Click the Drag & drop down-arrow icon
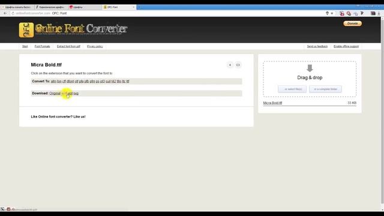 (x=310, y=68)
